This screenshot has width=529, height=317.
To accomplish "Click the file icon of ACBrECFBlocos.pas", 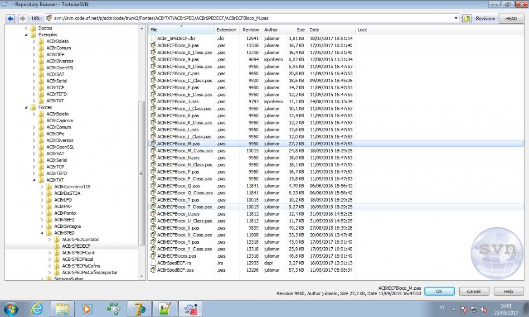I will pyautogui.click(x=153, y=256).
